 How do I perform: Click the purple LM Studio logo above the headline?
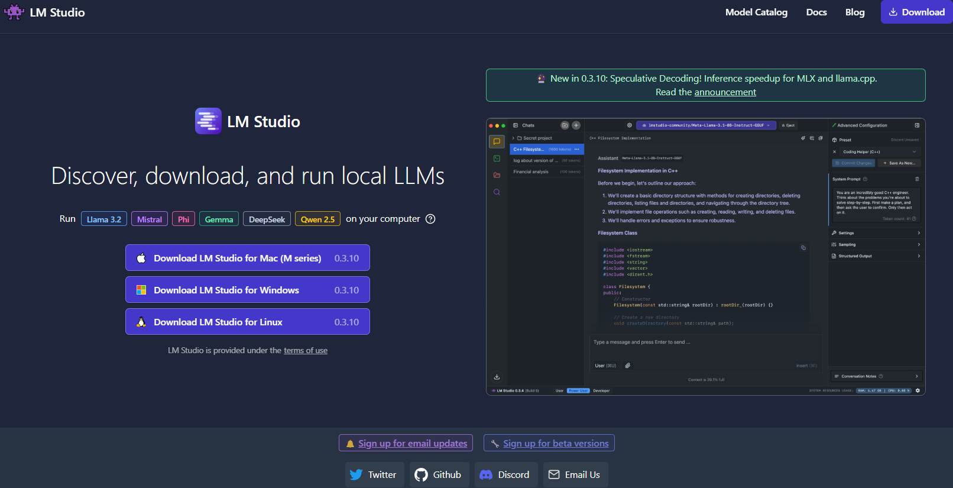(x=208, y=121)
